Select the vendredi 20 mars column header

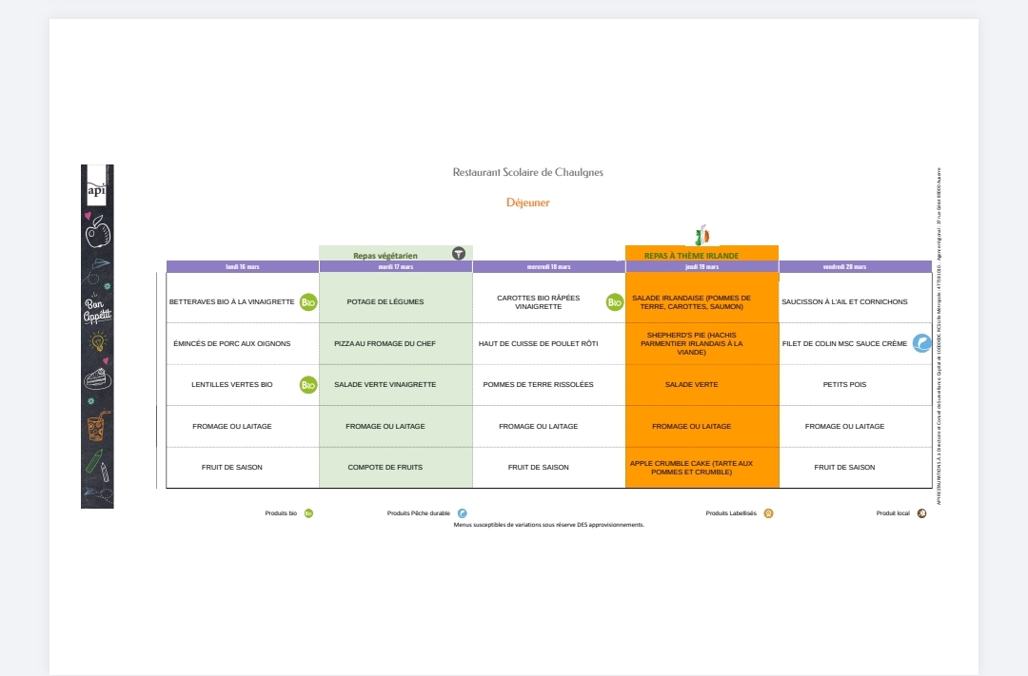pyautogui.click(x=855, y=267)
